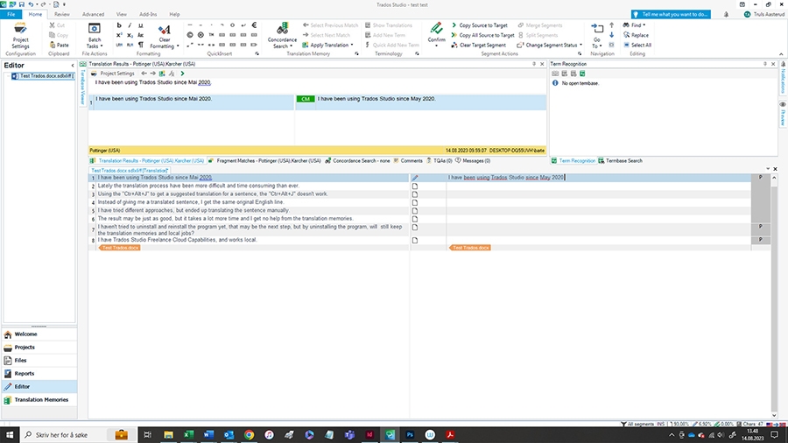788x443 pixels.
Task: Insert the euro symbol from QuickInsert
Action: tap(254, 25)
